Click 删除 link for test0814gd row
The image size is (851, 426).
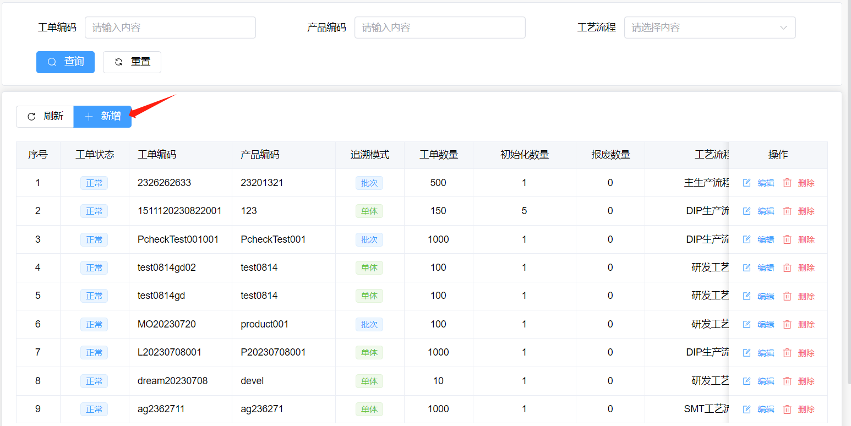click(806, 296)
